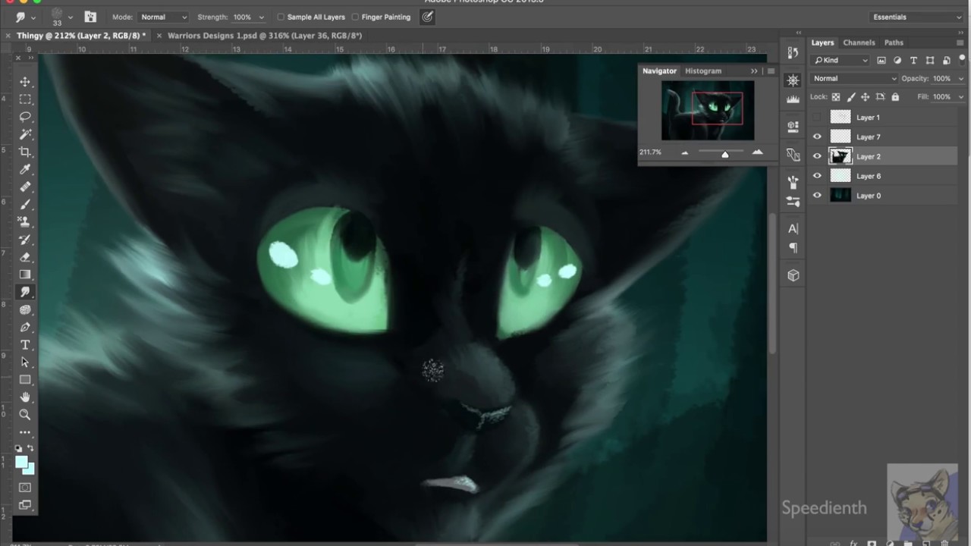Select the Eyedropper tool
The width and height of the screenshot is (971, 546).
click(25, 169)
